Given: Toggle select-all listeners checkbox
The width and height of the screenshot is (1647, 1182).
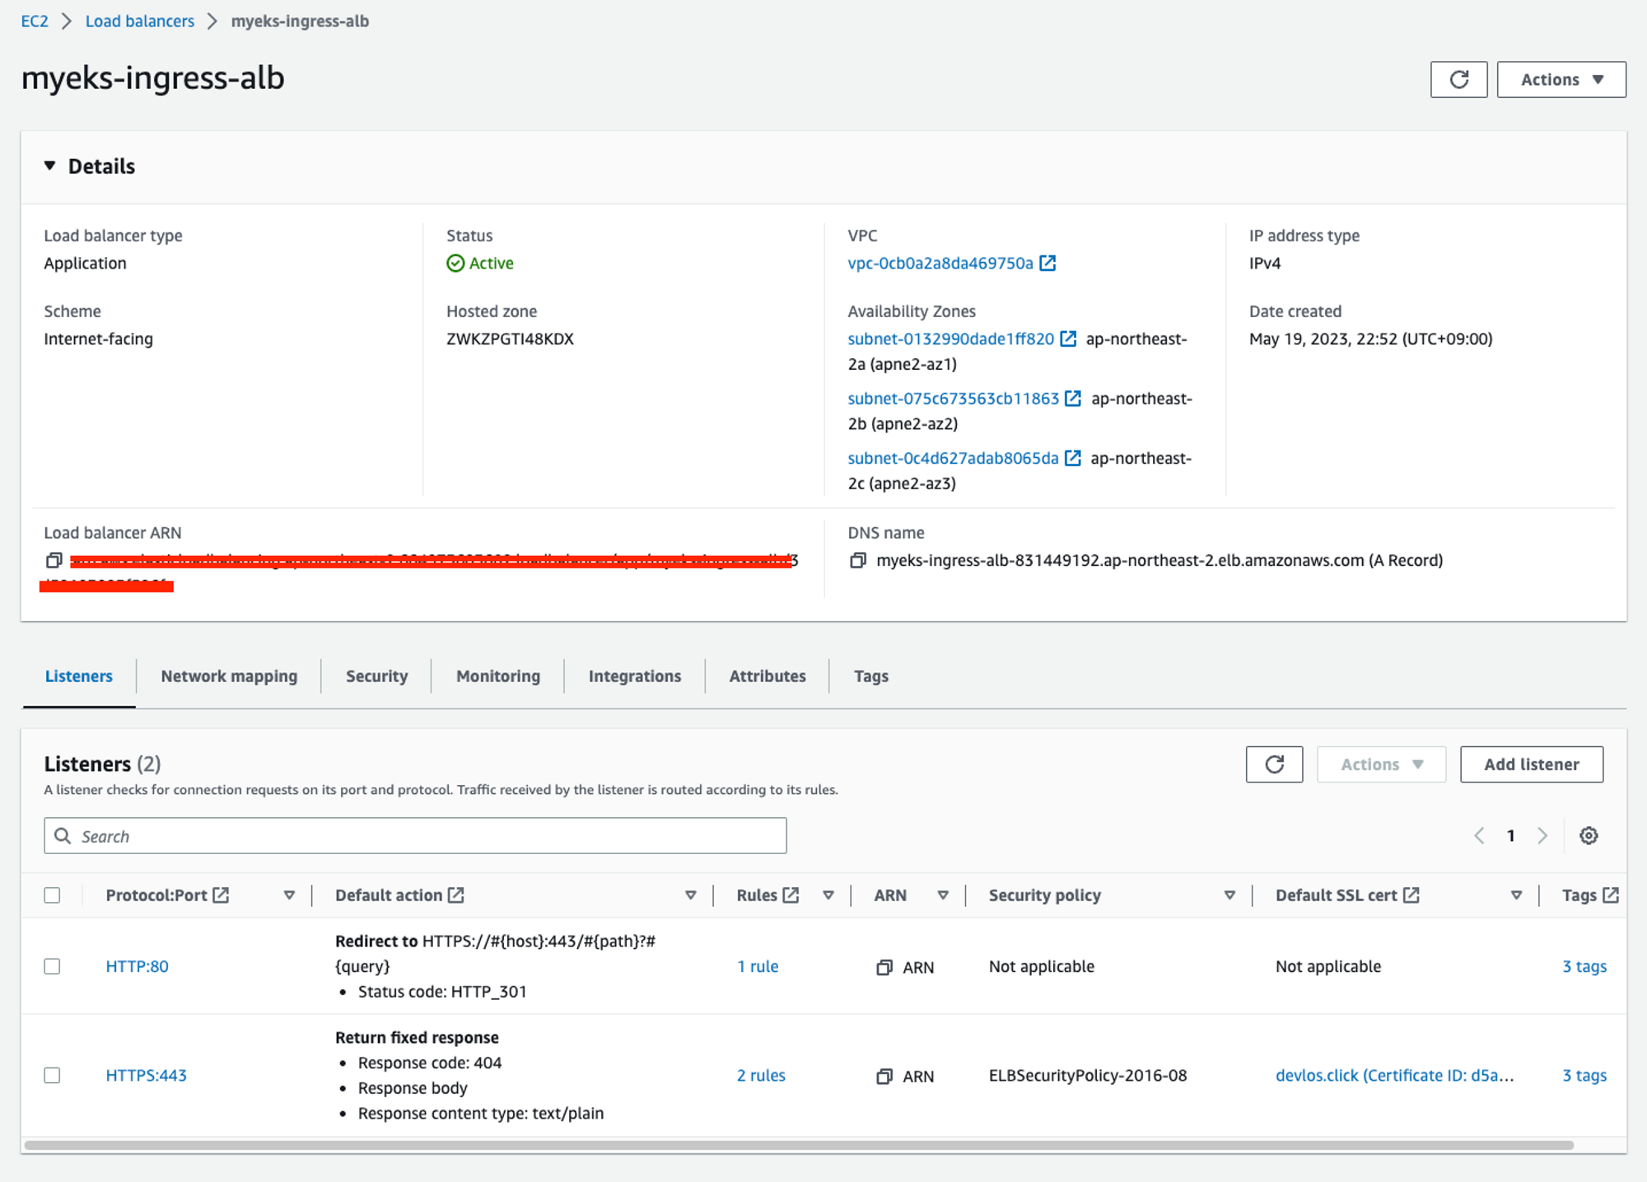Looking at the screenshot, I should tap(52, 895).
